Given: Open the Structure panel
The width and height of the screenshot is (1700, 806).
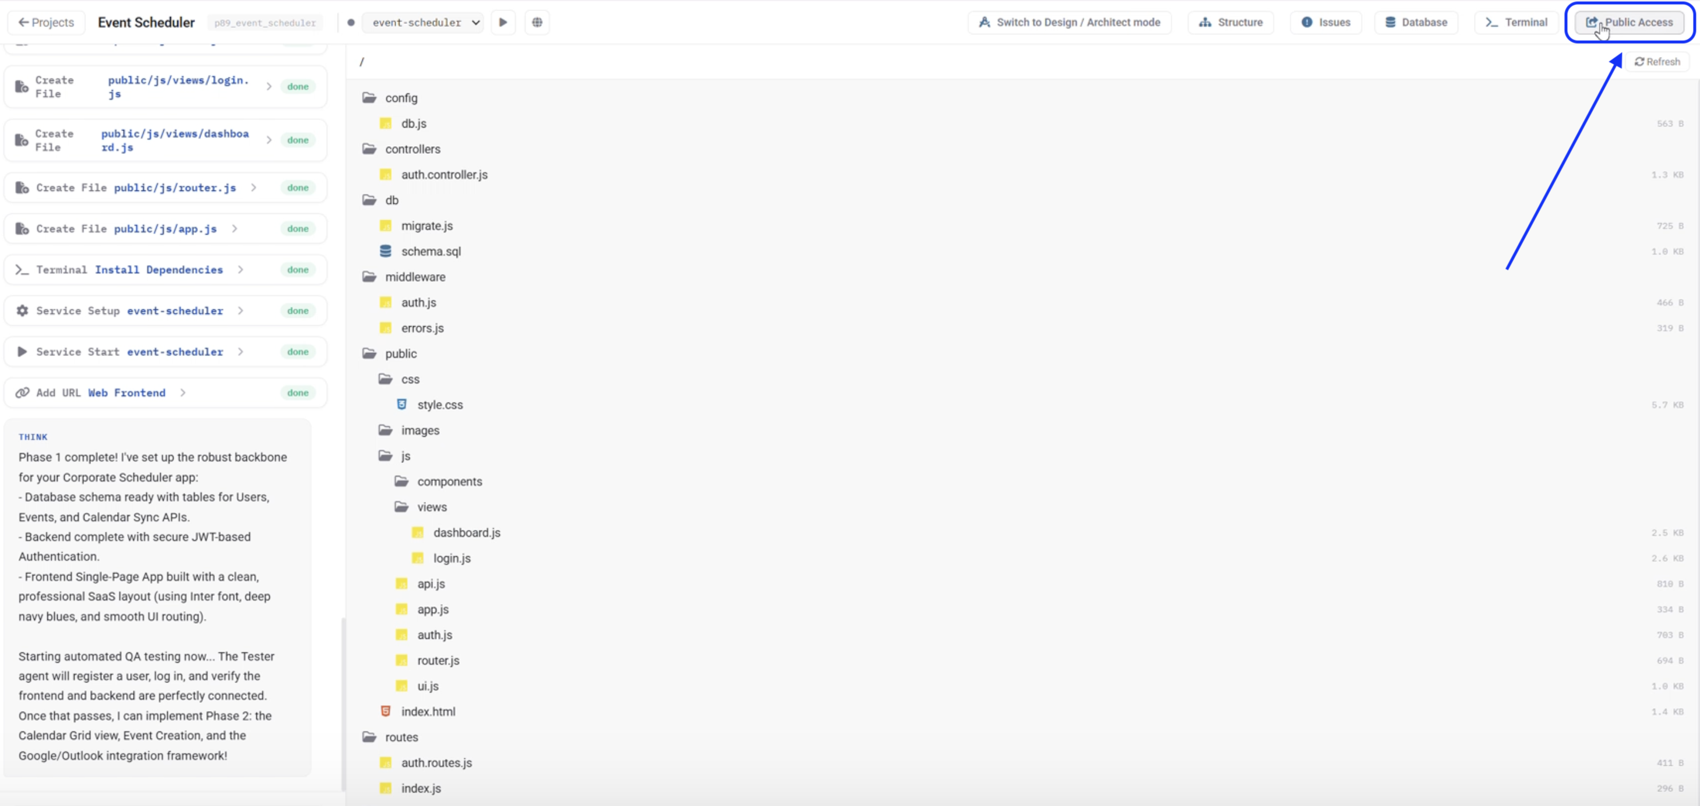Looking at the screenshot, I should 1230,23.
